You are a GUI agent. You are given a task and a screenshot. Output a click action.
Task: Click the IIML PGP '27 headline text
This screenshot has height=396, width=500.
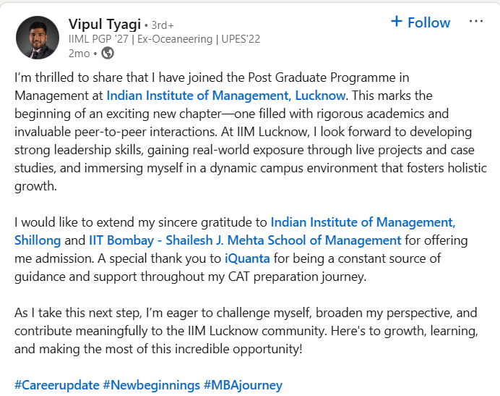[97, 39]
